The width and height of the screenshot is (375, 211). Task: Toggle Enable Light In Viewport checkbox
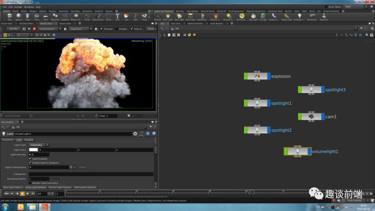(x=30, y=163)
